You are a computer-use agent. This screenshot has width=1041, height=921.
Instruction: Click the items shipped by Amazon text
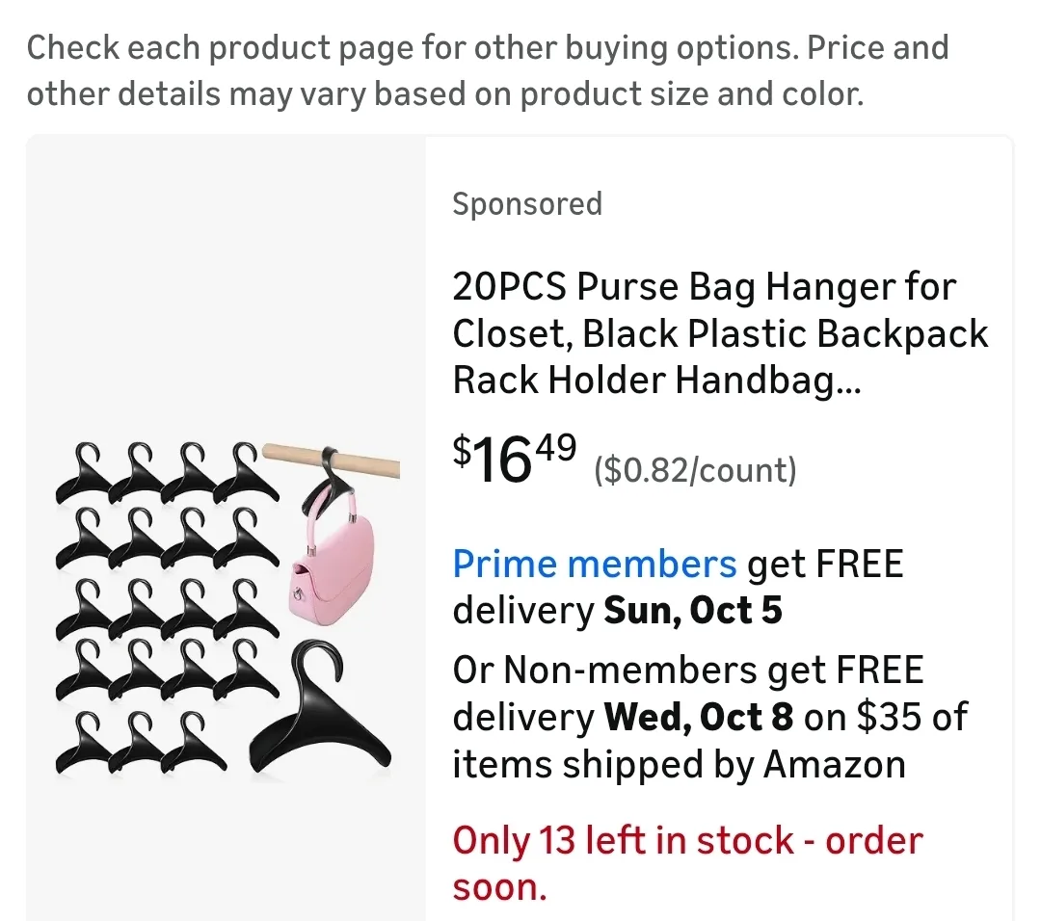679,764
